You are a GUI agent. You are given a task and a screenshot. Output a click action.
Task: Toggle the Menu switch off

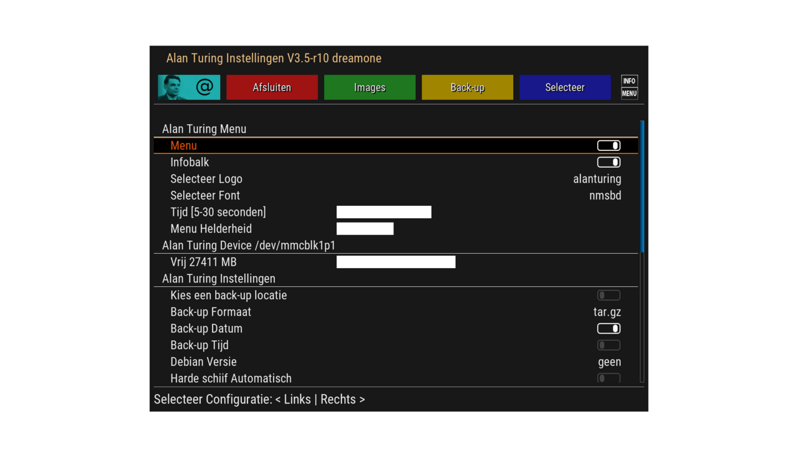tap(608, 146)
